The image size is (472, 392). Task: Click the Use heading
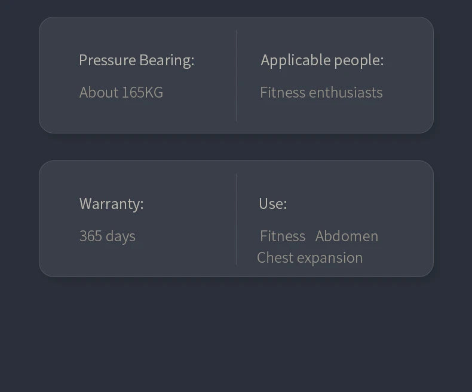point(272,203)
